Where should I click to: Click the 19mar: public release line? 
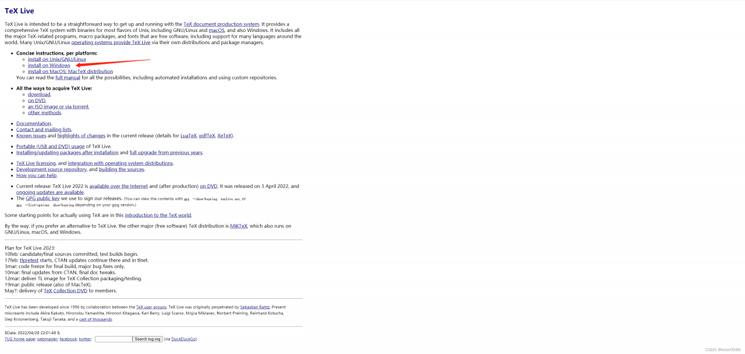click(x=48, y=285)
